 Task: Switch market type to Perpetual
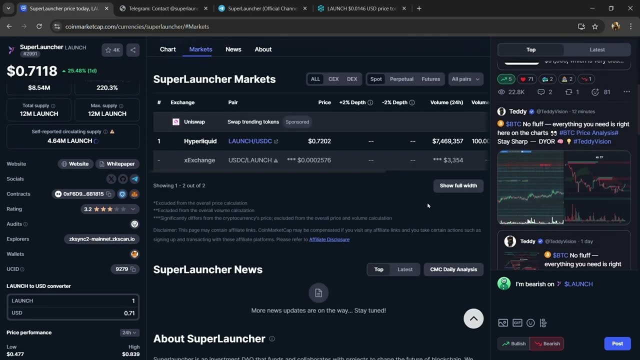point(401,79)
